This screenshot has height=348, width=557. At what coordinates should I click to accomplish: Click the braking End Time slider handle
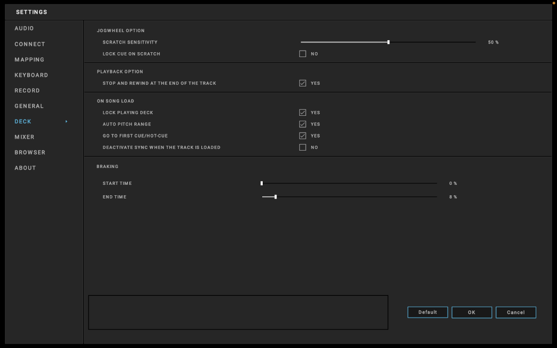click(x=276, y=197)
